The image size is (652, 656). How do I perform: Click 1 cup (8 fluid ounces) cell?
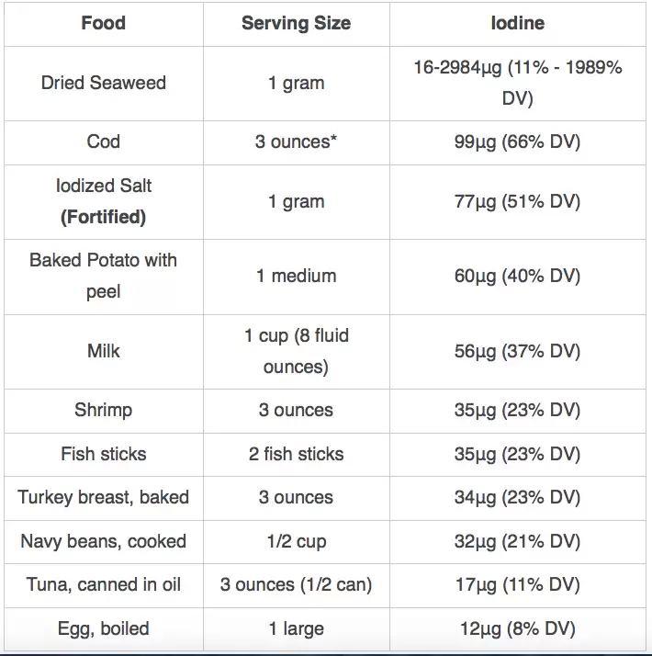(296, 351)
